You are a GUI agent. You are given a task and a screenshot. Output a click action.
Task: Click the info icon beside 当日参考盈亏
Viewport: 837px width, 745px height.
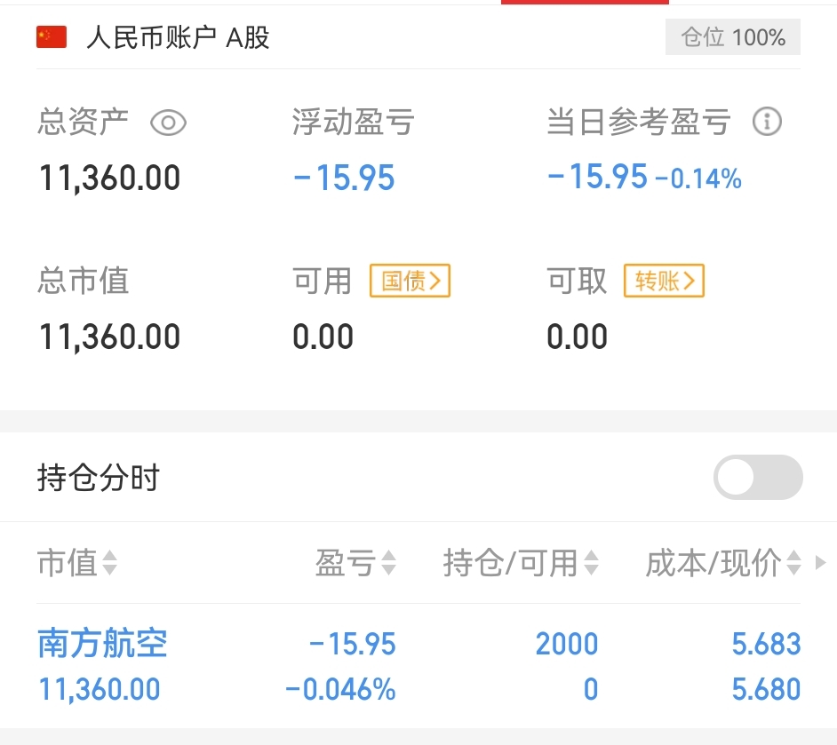(x=767, y=122)
